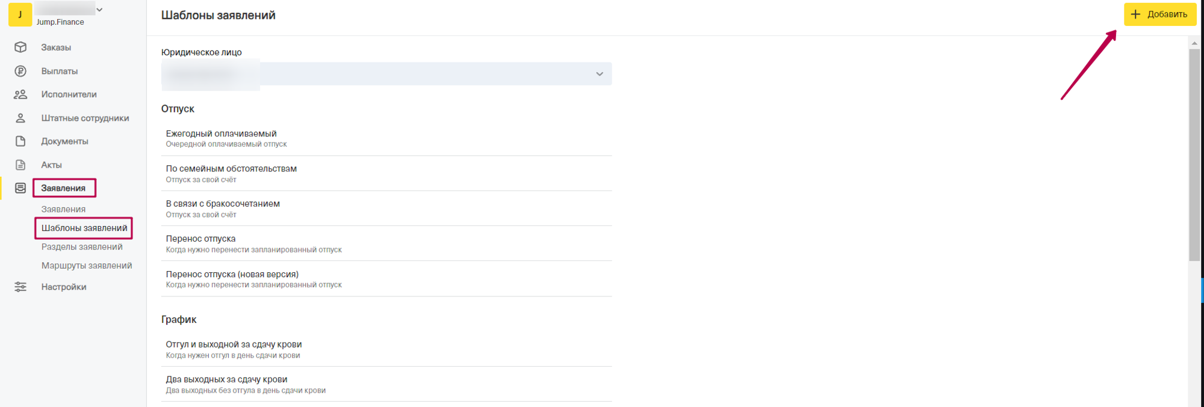Click the Заявления section icon

coord(20,188)
